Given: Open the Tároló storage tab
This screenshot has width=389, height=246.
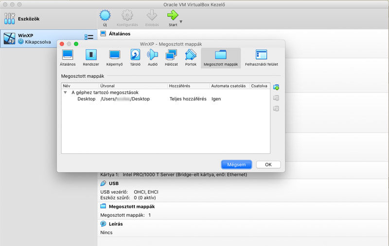Looking at the screenshot, I should (x=135, y=58).
